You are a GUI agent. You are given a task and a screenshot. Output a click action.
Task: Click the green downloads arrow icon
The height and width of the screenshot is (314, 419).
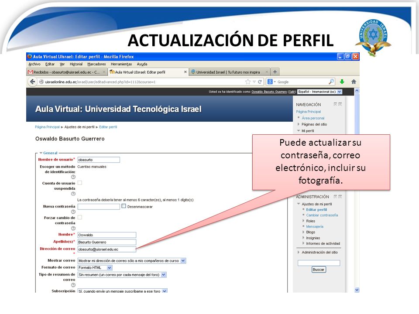pyautogui.click(x=342, y=82)
